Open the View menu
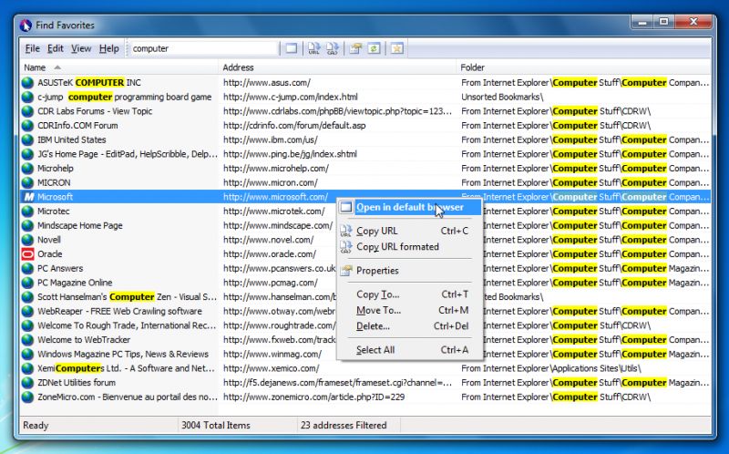The height and width of the screenshot is (454, 729). (x=81, y=48)
